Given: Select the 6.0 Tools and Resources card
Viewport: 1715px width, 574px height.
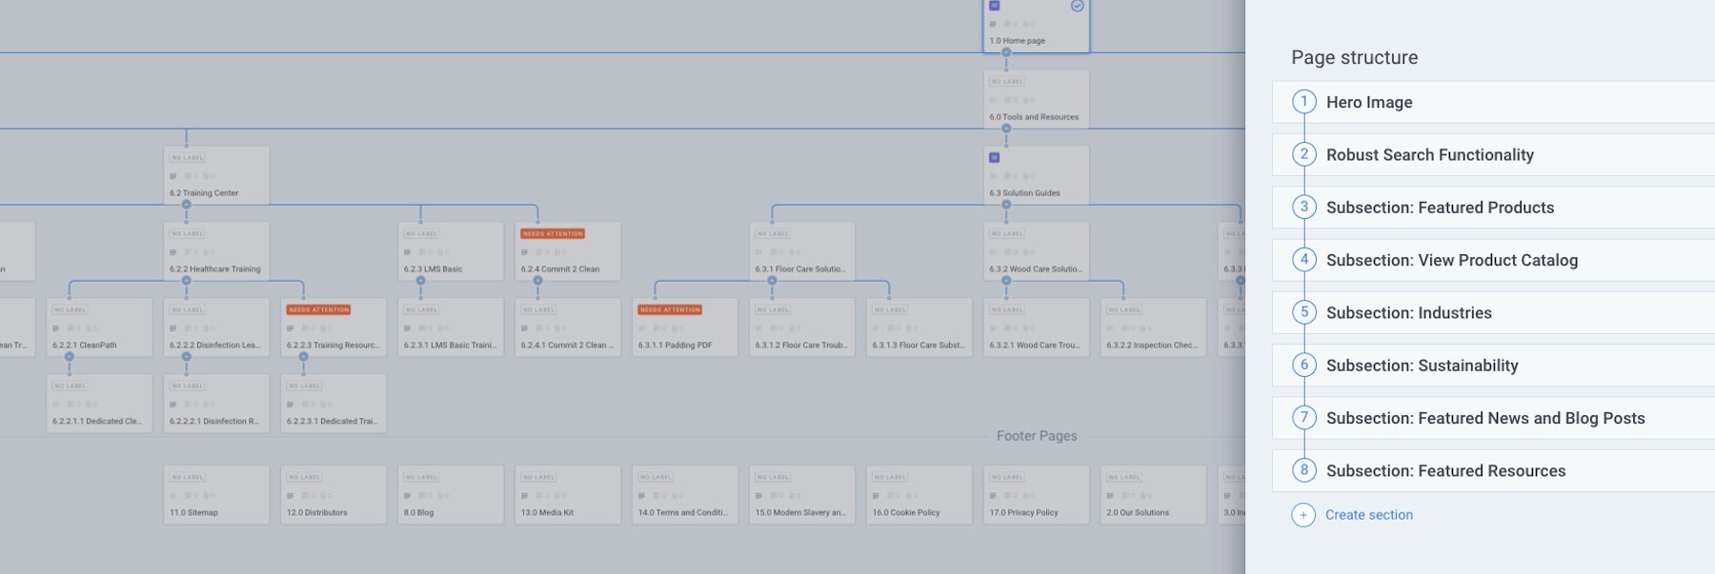Looking at the screenshot, I should click(x=1036, y=99).
